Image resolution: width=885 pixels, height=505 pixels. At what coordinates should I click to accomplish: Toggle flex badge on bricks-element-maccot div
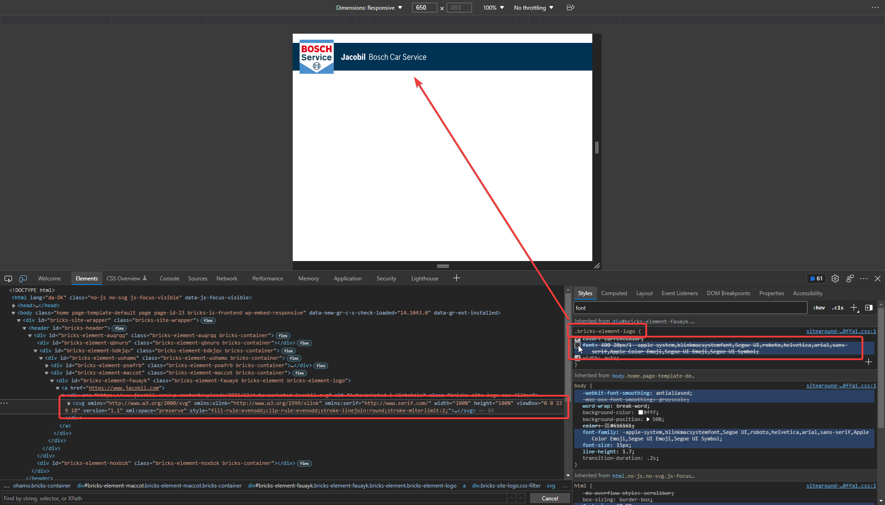click(x=300, y=373)
